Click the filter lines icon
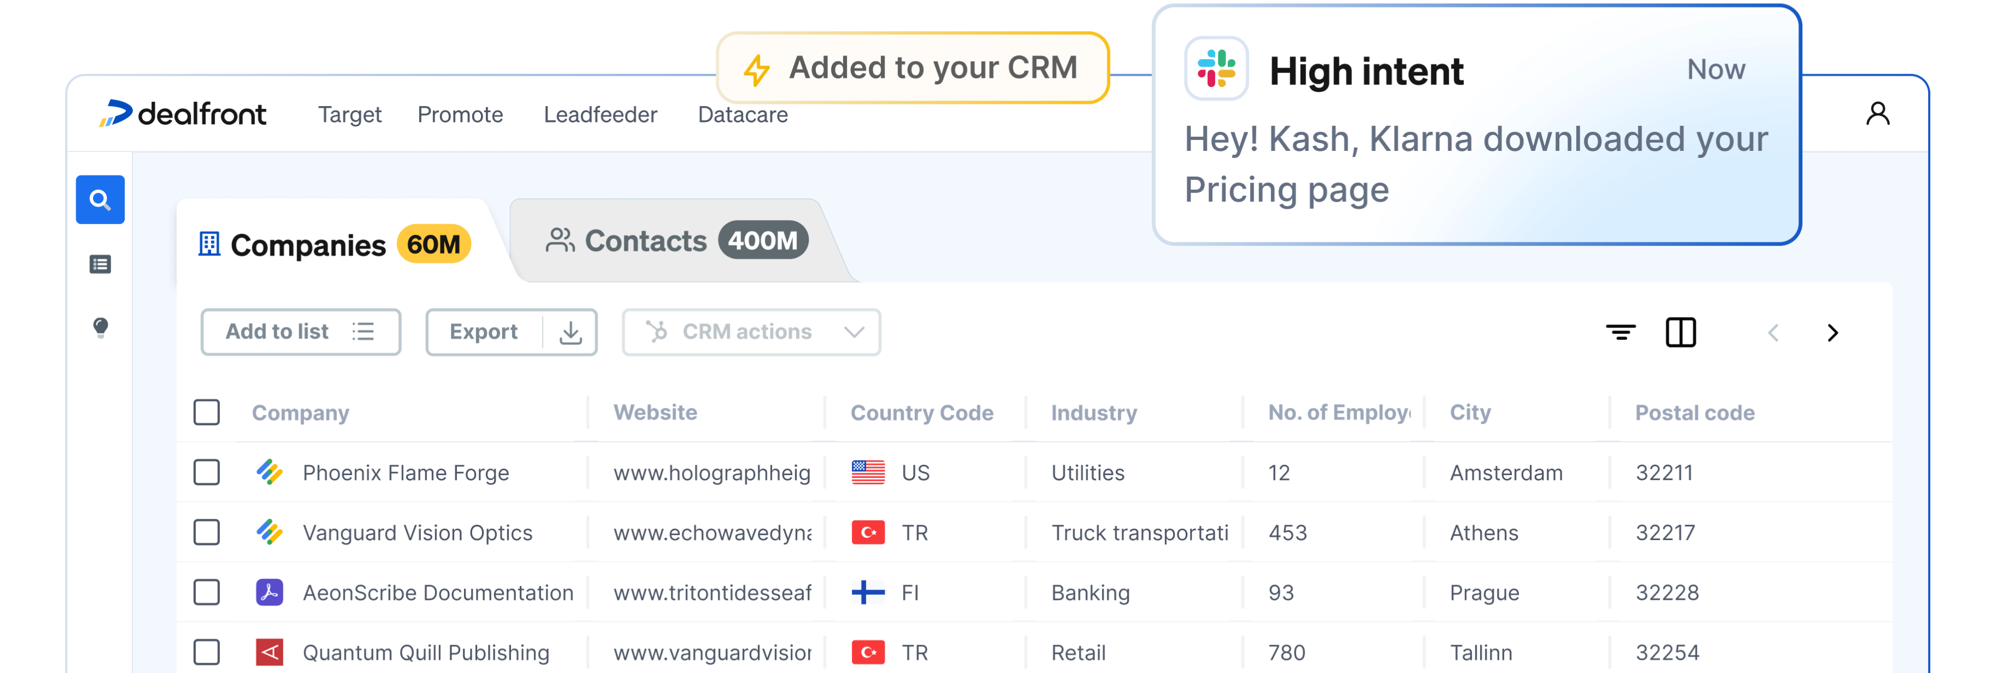This screenshot has height=673, width=1996. [x=1620, y=333]
